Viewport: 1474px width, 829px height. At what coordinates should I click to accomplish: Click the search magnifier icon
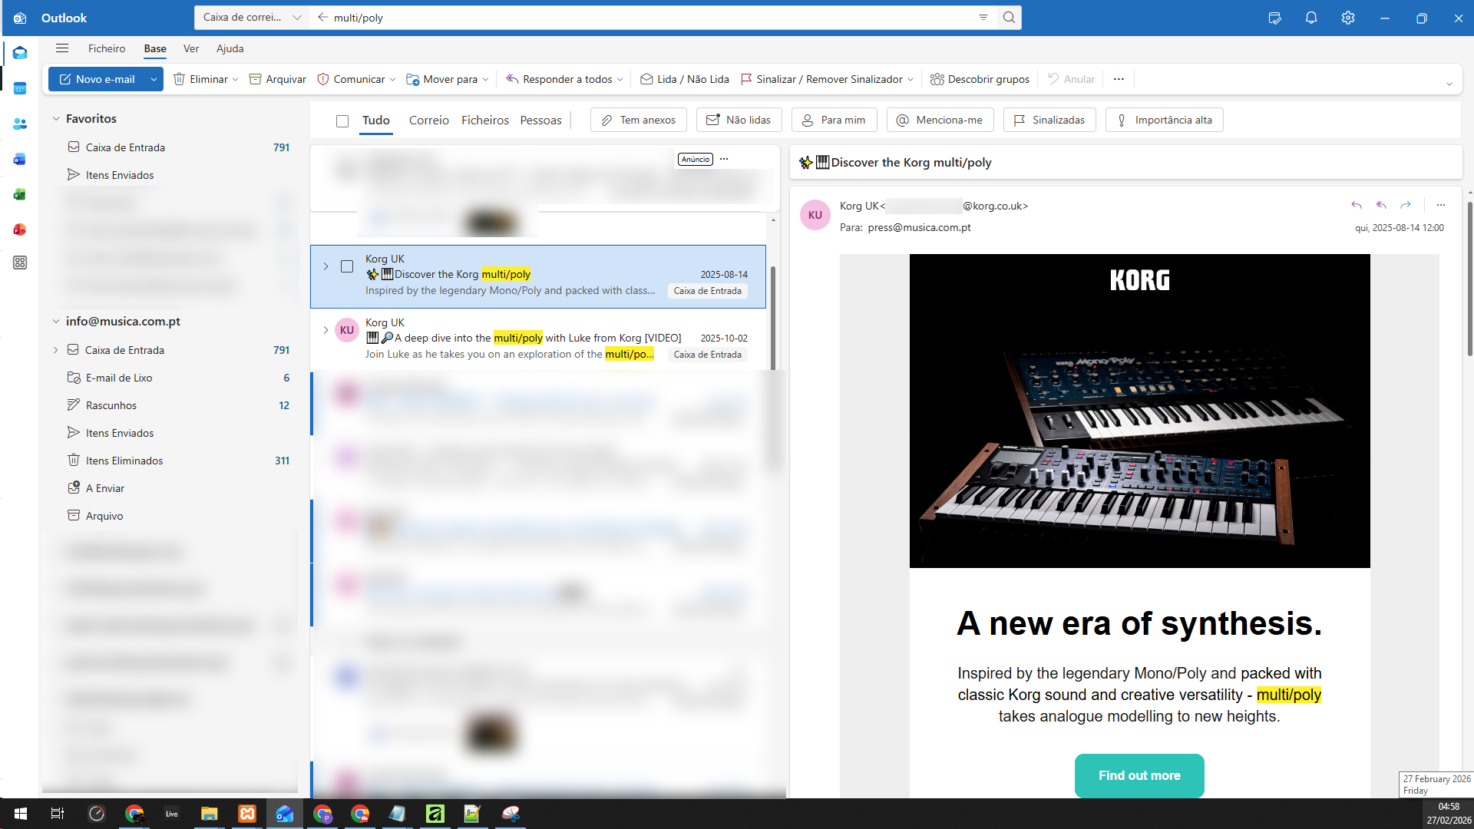(1009, 18)
